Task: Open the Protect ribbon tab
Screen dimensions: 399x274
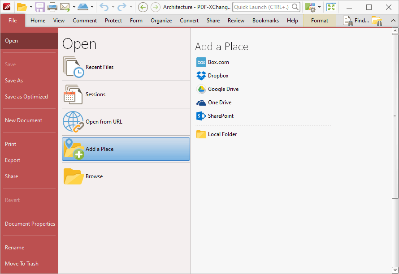Action: coord(113,21)
